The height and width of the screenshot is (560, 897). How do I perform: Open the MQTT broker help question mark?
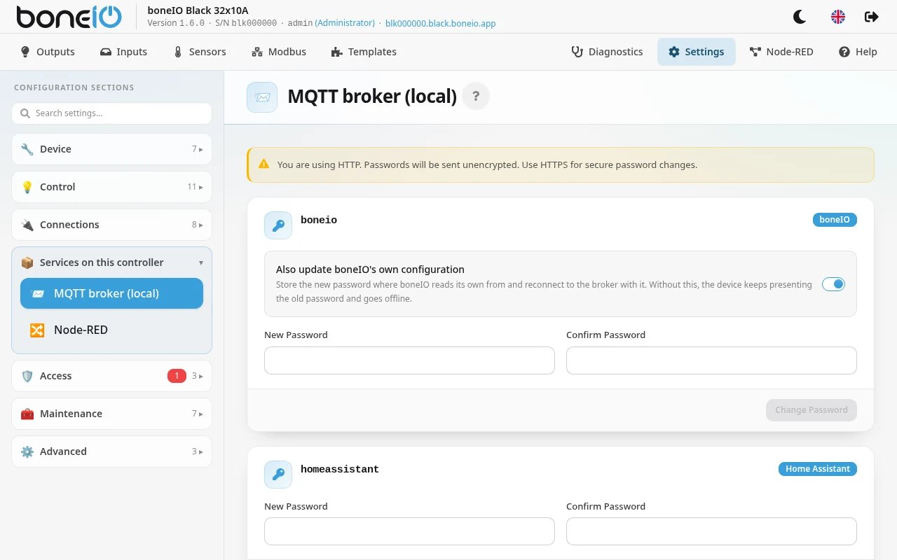(x=476, y=97)
